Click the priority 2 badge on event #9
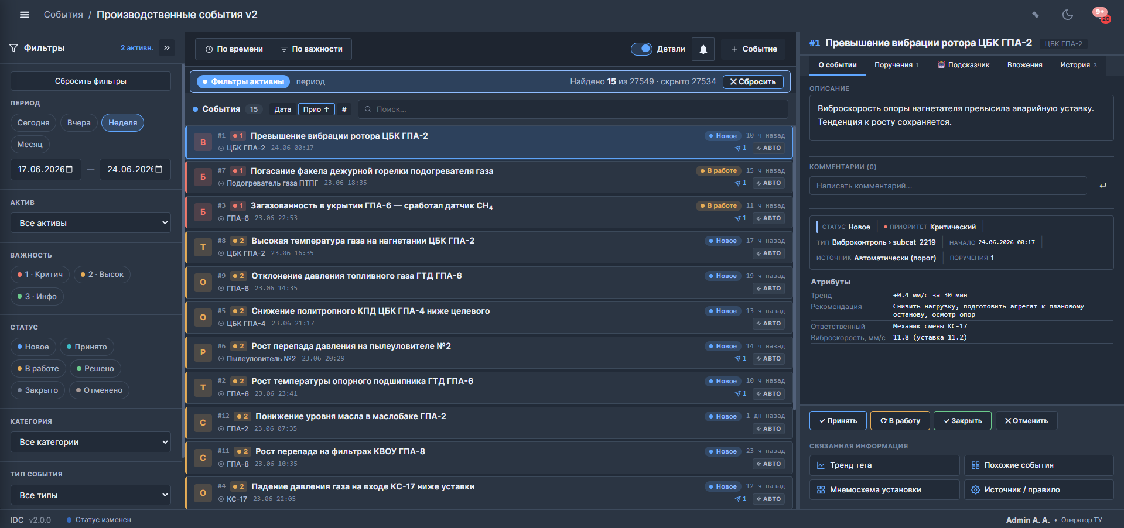1124x528 pixels. click(238, 276)
